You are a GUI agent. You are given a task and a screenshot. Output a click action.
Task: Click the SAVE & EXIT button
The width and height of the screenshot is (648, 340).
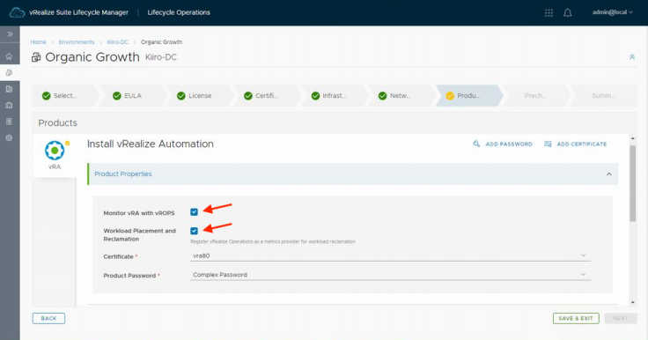[576, 318]
